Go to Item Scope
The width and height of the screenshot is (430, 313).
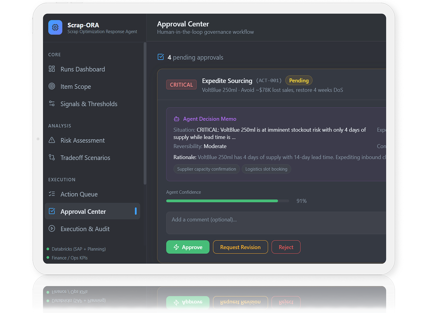(x=92, y=86)
